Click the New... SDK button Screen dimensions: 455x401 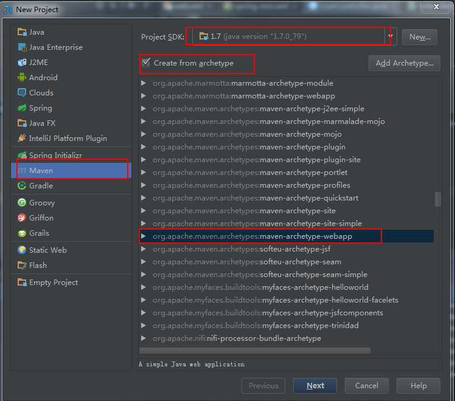pos(420,37)
